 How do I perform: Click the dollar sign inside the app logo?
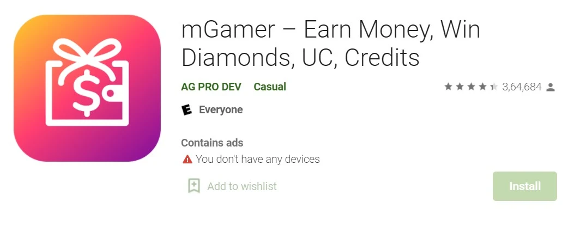coord(87,92)
